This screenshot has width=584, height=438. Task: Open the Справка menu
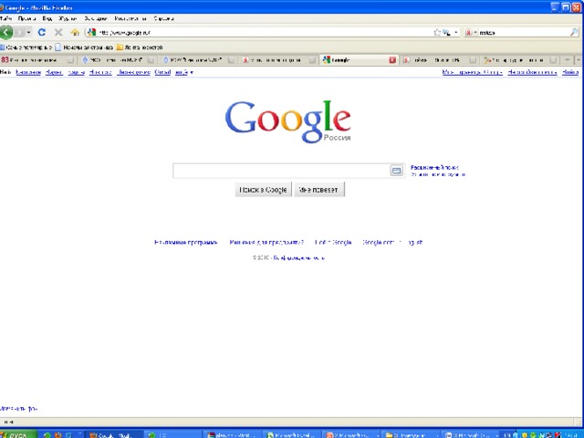coord(163,18)
